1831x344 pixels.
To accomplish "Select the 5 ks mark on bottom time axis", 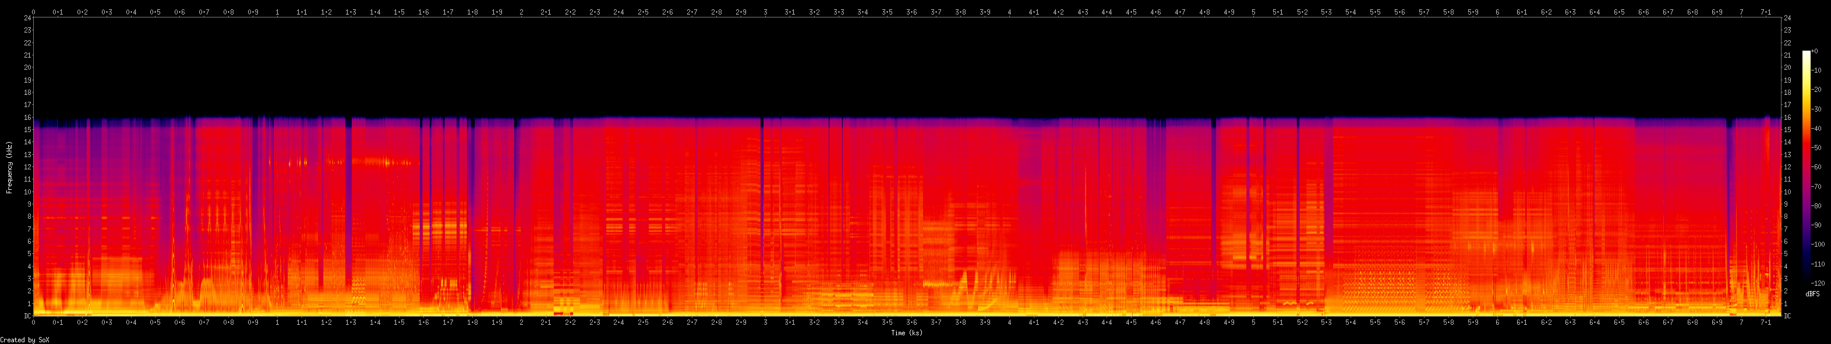I will (1253, 322).
